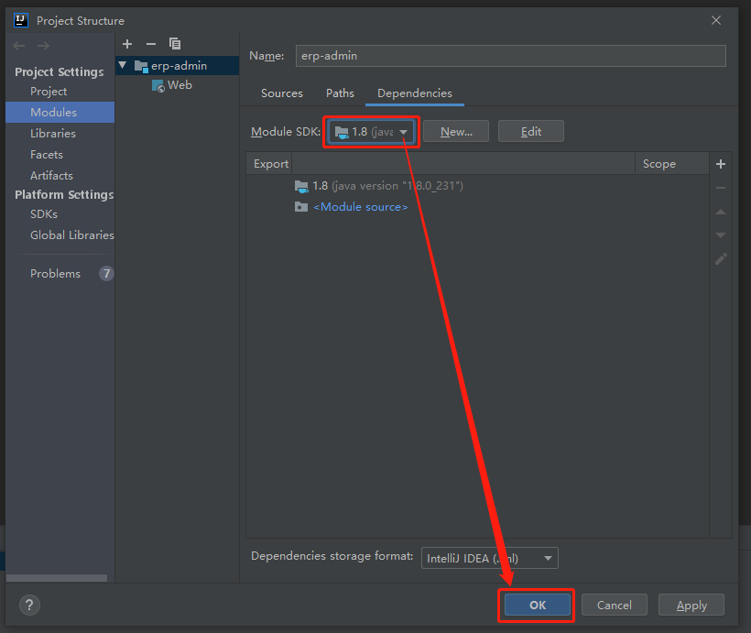Click the New... SDK button
The height and width of the screenshot is (633, 751).
tap(456, 132)
